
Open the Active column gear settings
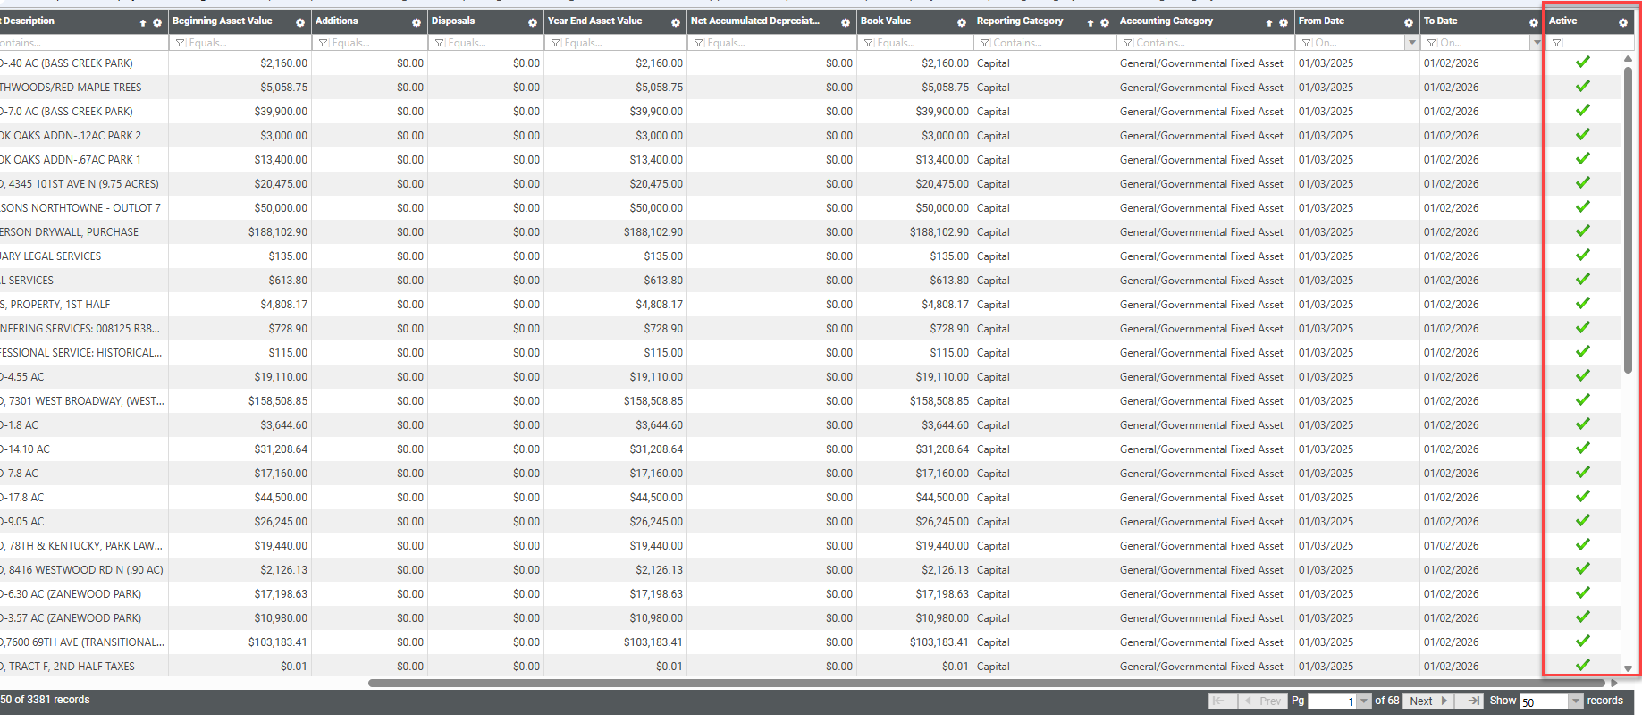(x=1623, y=22)
